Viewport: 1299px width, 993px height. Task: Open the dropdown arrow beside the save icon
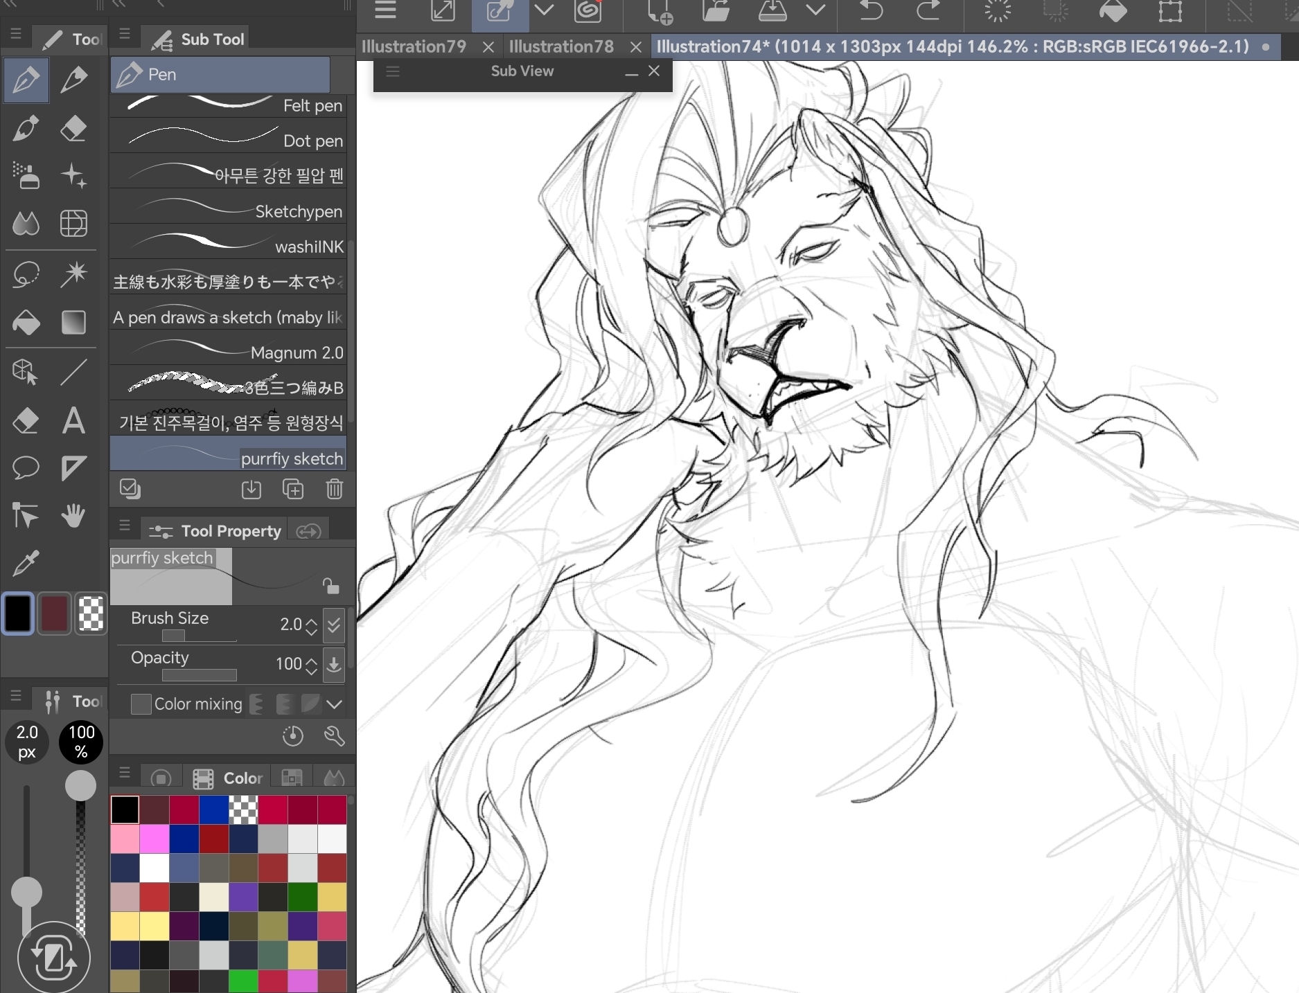pos(816,11)
